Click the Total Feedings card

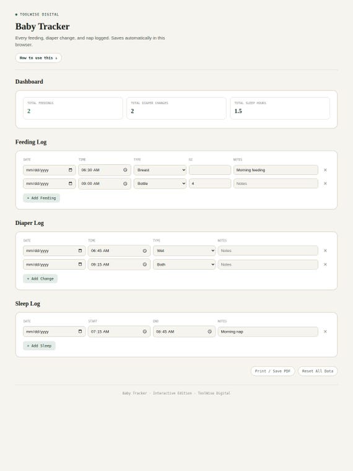[73, 108]
